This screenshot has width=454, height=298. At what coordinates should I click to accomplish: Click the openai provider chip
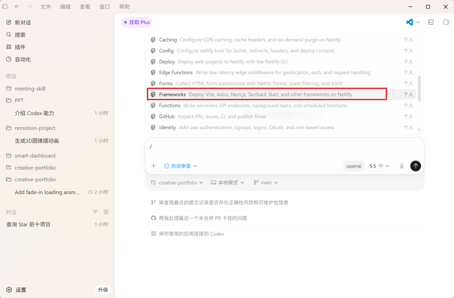click(x=354, y=166)
